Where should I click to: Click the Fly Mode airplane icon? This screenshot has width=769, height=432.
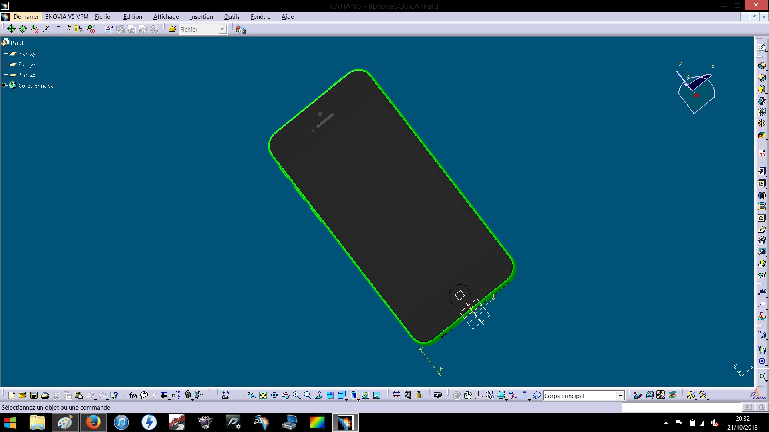[252, 396]
